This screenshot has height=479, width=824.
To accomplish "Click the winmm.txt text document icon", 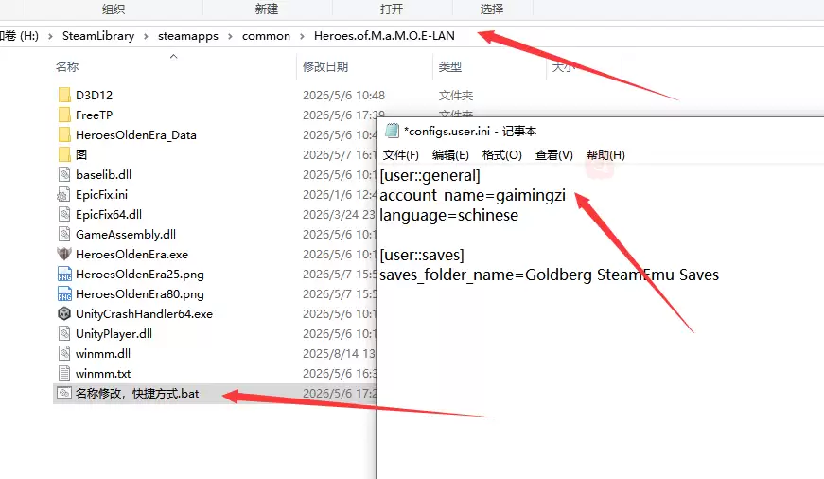I will point(64,373).
